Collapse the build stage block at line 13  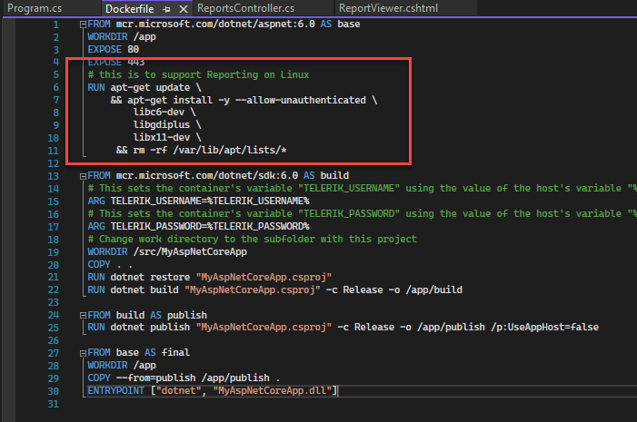click(x=83, y=175)
